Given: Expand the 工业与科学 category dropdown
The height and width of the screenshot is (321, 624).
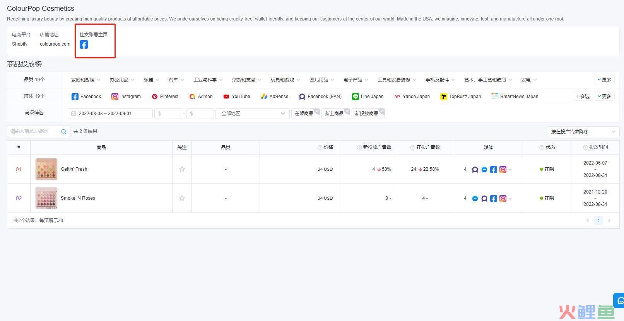Looking at the screenshot, I should tap(208, 80).
